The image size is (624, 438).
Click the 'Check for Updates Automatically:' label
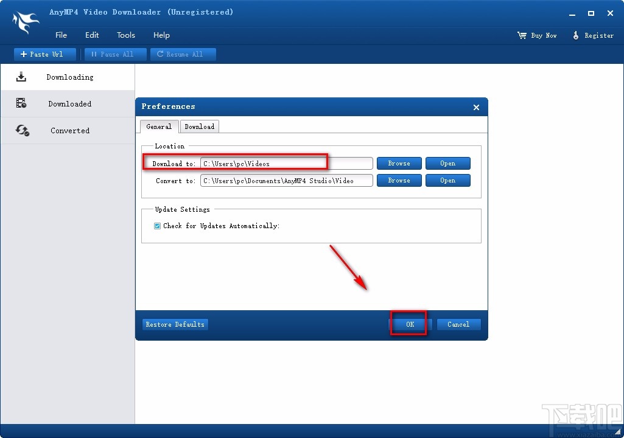point(221,226)
